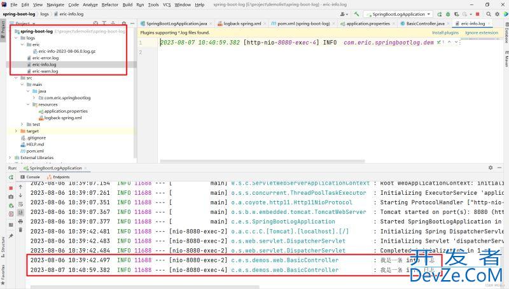Click the Run with Coverage icon
509x289 pixels.
pyautogui.click(x=456, y=14)
